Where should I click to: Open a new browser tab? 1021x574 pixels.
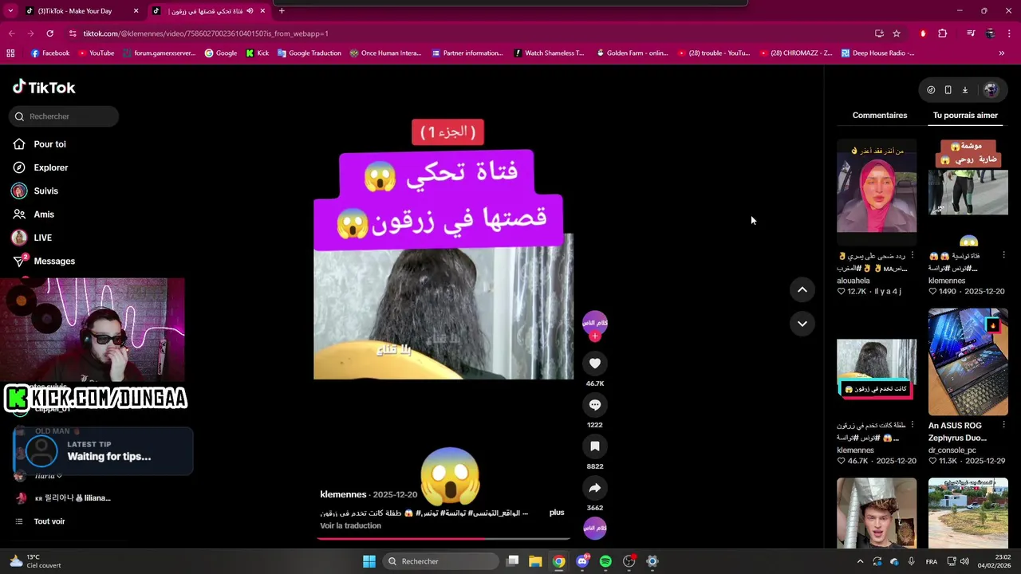282,11
